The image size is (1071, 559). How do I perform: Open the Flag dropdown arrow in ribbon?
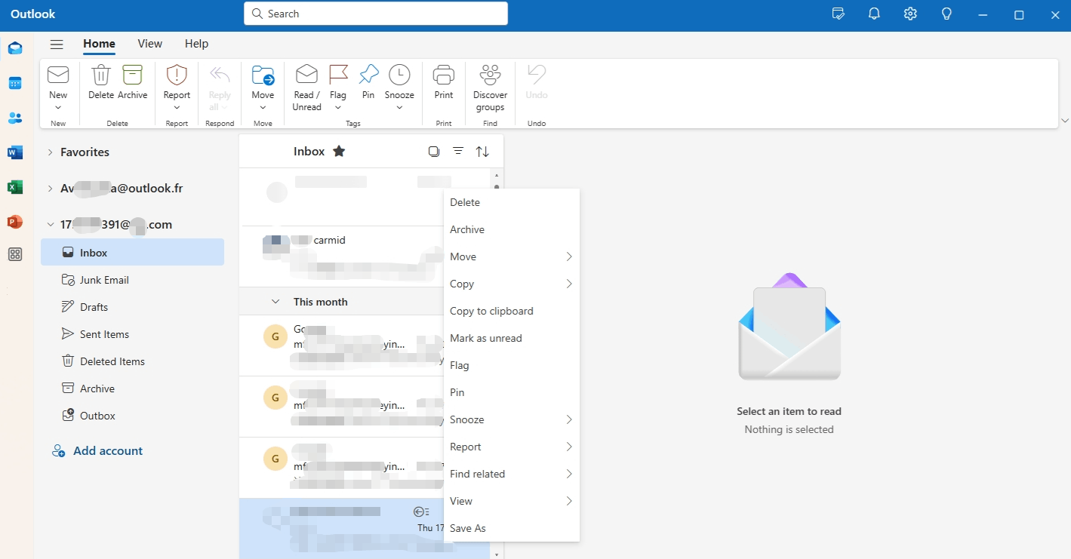(x=338, y=108)
